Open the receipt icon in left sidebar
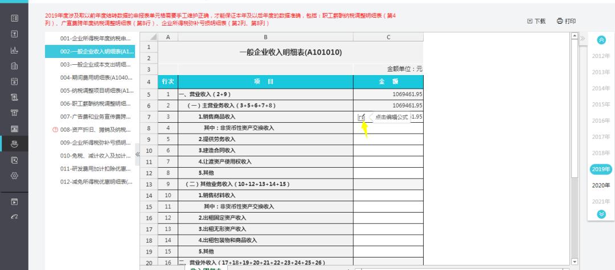 14,97
